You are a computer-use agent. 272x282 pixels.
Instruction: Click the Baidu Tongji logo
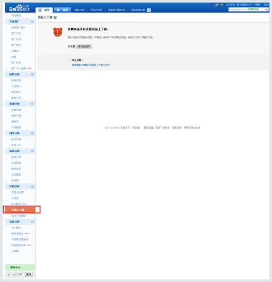(19, 8)
